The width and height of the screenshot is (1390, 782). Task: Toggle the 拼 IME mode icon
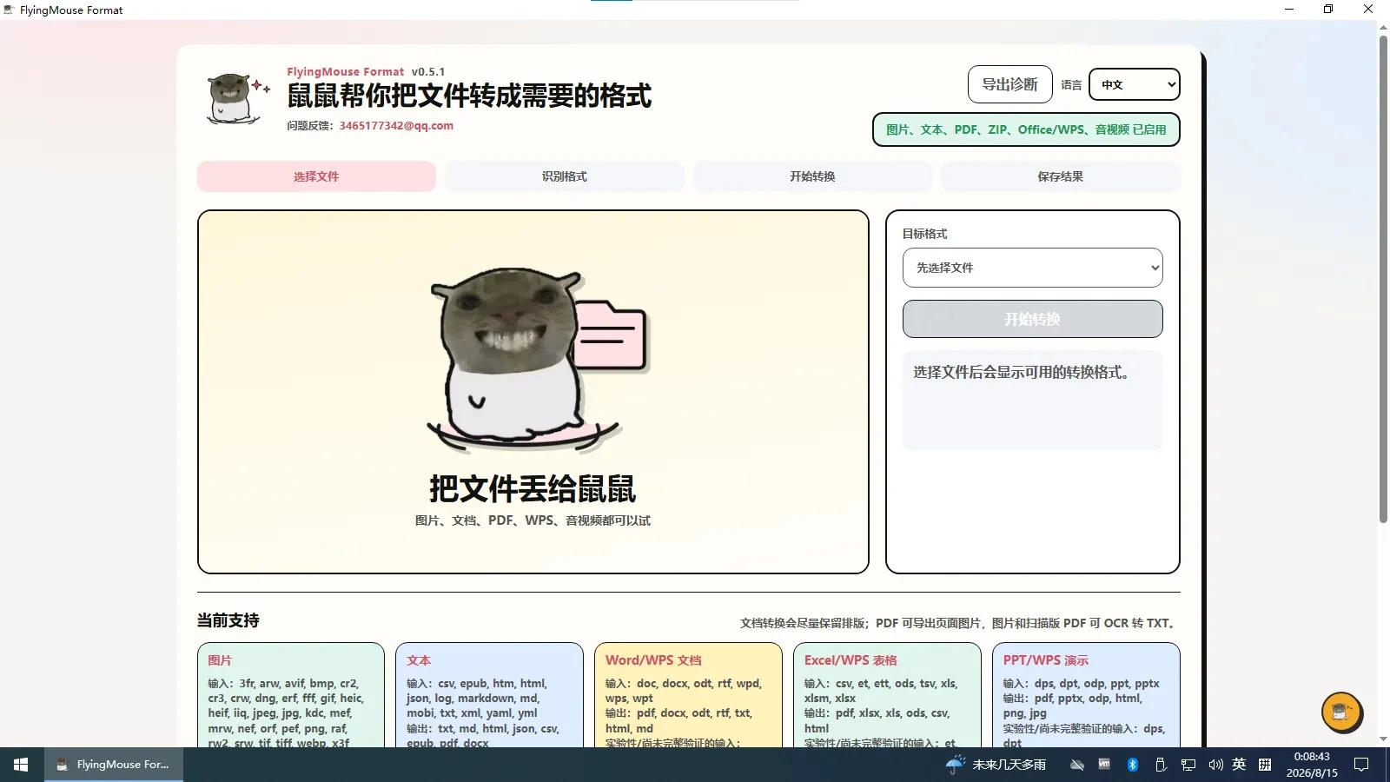tap(1265, 765)
